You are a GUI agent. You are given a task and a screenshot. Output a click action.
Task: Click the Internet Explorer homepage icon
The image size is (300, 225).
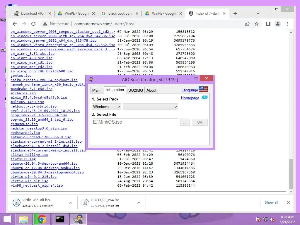click(x=204, y=98)
